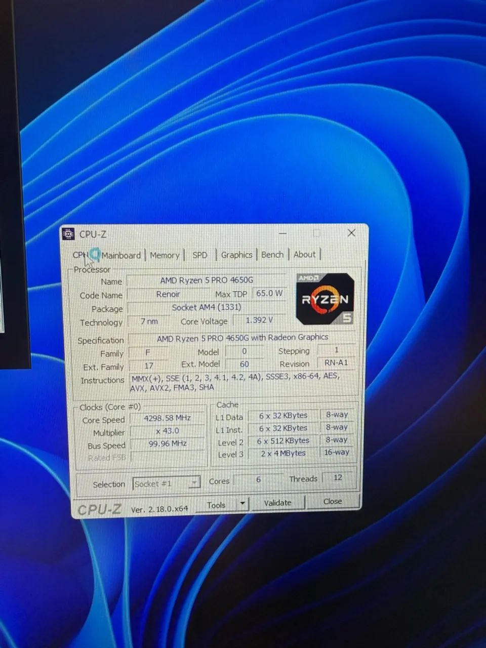This screenshot has height=648, width=486.
Task: Click the Stepping value 1
Action: click(336, 350)
